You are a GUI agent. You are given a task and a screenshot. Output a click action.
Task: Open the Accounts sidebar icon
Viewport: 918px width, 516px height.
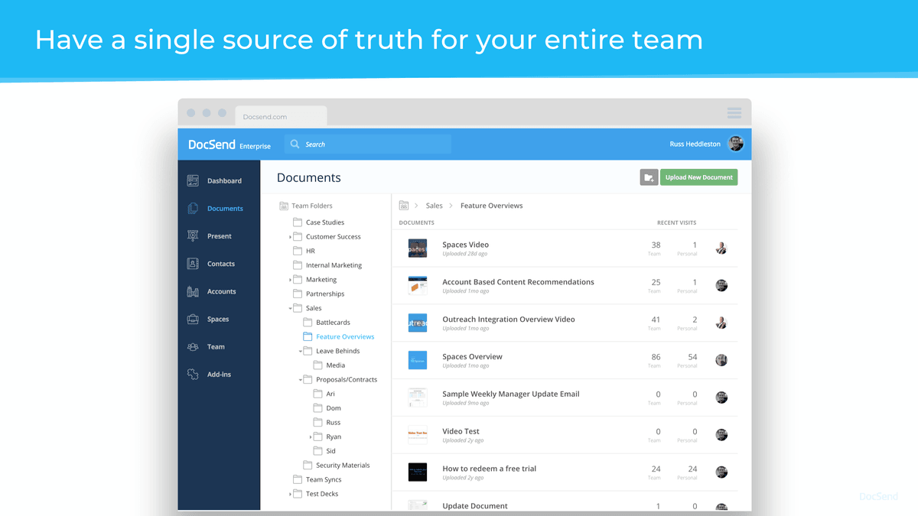(x=193, y=291)
